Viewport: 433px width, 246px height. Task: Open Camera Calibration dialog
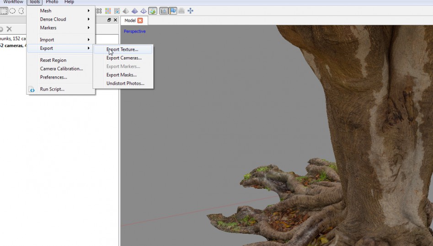(61, 69)
